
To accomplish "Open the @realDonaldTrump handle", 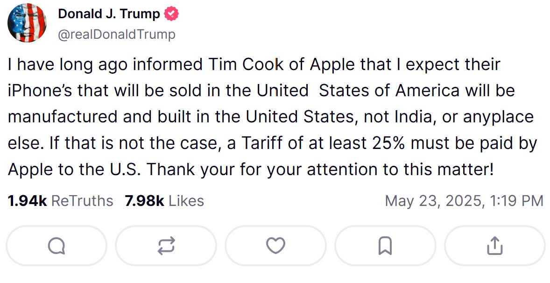I will point(117,34).
